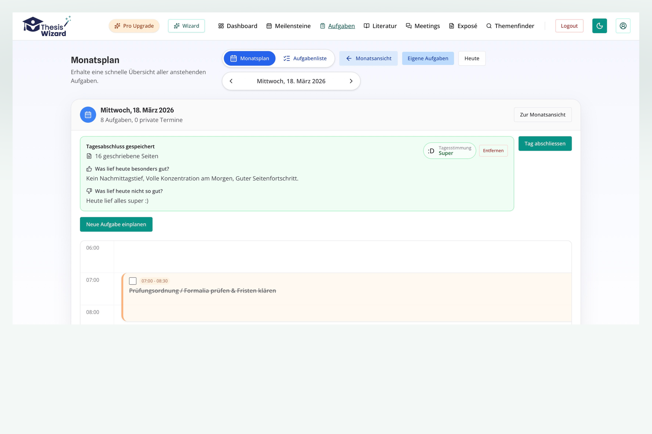Go to next day chevron
652x434 pixels.
pos(351,81)
